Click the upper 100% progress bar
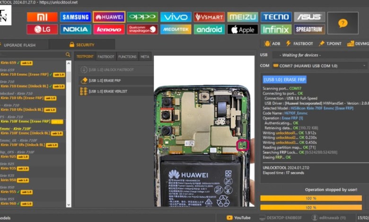 coord(310,198)
